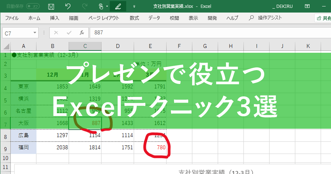The height and width of the screenshot is (174, 331).
Task: Click the insert function fx icon
Action: (82, 33)
